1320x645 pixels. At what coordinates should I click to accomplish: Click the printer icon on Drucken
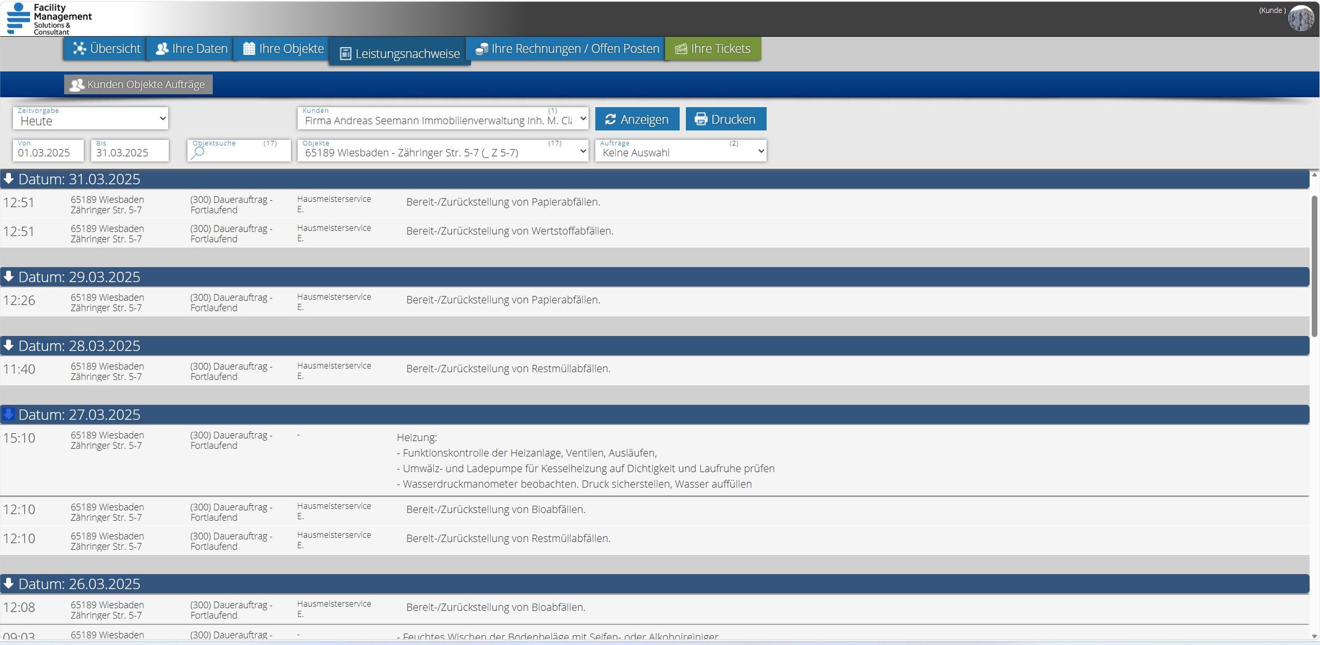point(701,119)
